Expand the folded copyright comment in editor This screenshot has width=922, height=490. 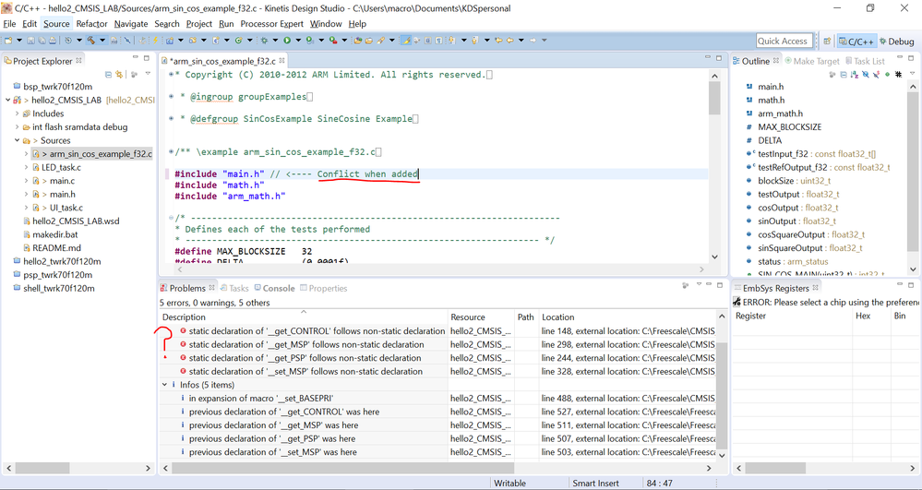pos(171,75)
